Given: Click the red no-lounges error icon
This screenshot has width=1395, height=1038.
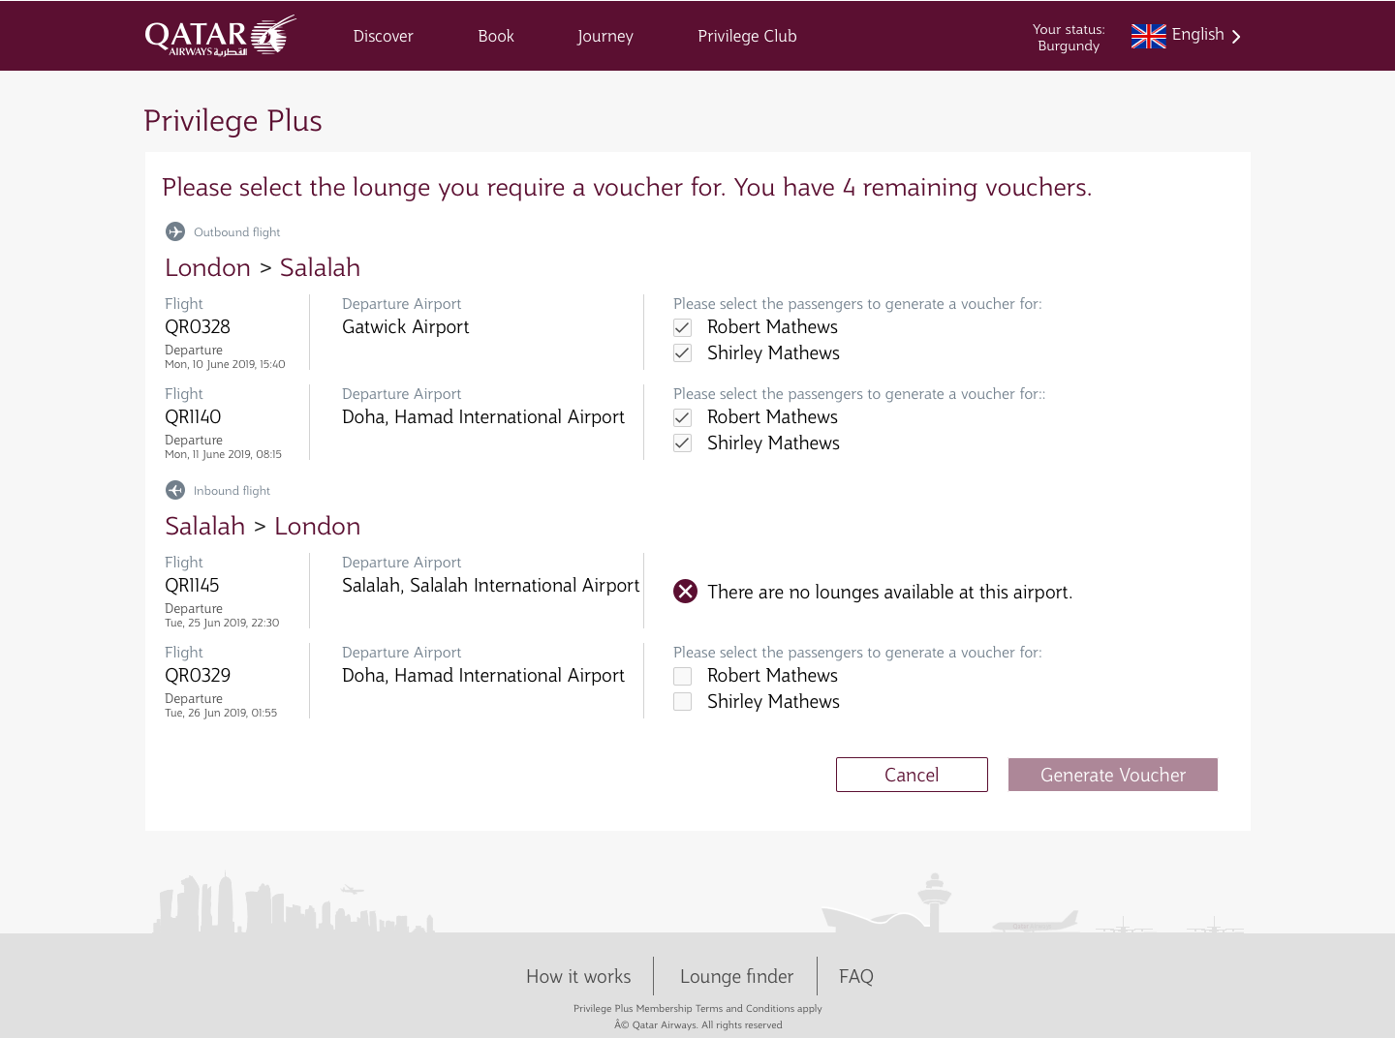Looking at the screenshot, I should pos(685,591).
